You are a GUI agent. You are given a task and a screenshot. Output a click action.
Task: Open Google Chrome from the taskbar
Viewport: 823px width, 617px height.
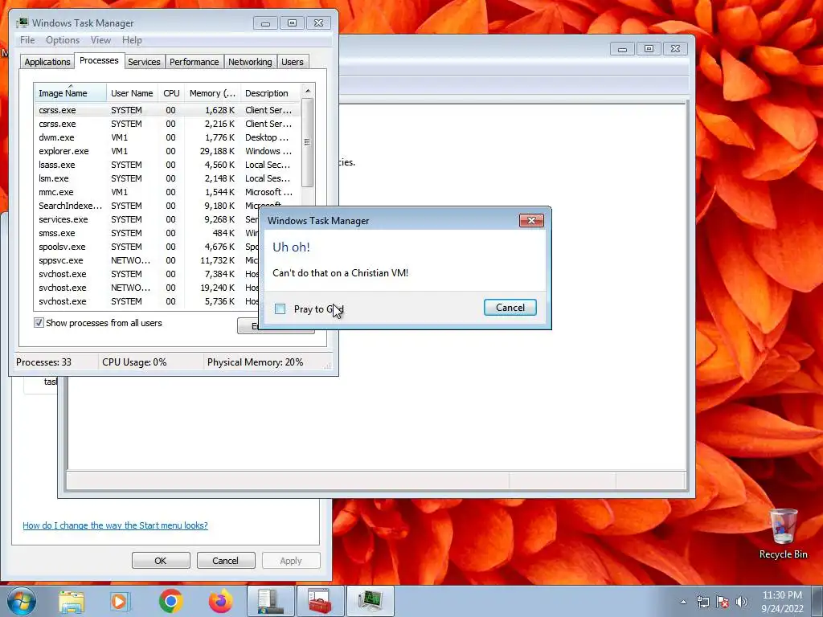point(170,602)
